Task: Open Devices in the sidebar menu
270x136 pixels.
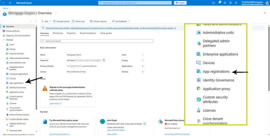Action: coord(13,78)
